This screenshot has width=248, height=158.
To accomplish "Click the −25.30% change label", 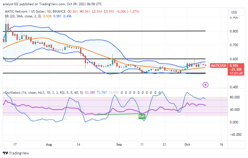I will pos(236,70).
